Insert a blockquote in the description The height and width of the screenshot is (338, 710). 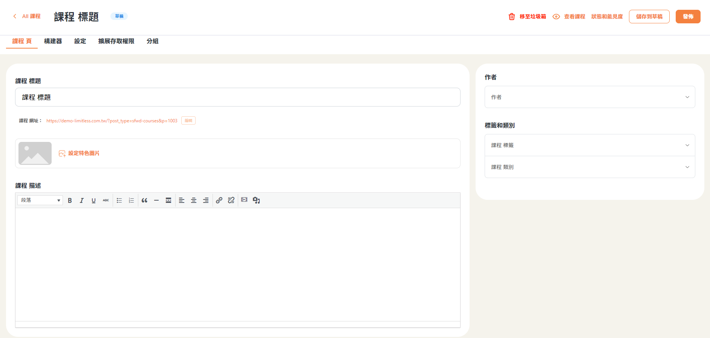click(144, 201)
